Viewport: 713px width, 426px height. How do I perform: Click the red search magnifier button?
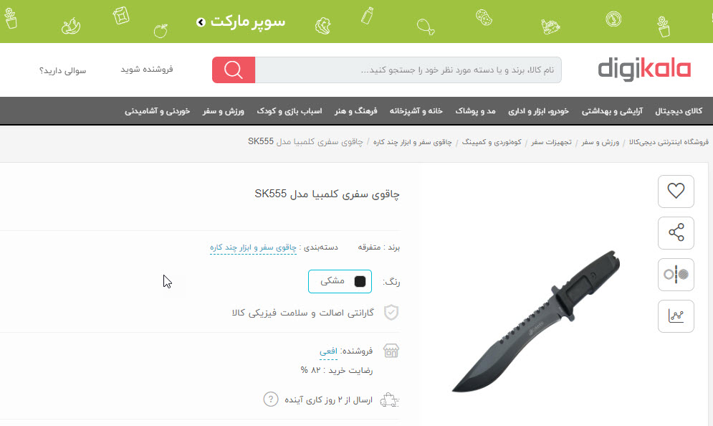pyautogui.click(x=234, y=70)
